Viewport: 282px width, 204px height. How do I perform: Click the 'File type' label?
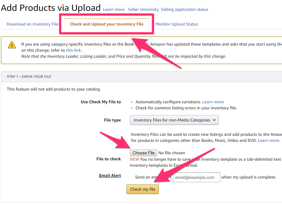click(x=112, y=120)
